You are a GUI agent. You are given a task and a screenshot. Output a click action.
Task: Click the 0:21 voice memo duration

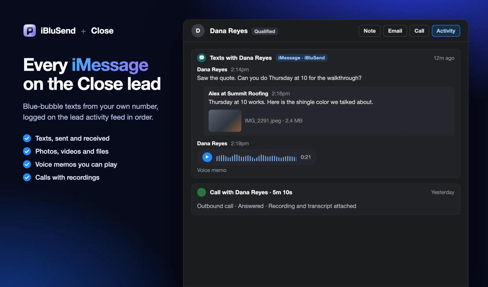[x=306, y=157]
